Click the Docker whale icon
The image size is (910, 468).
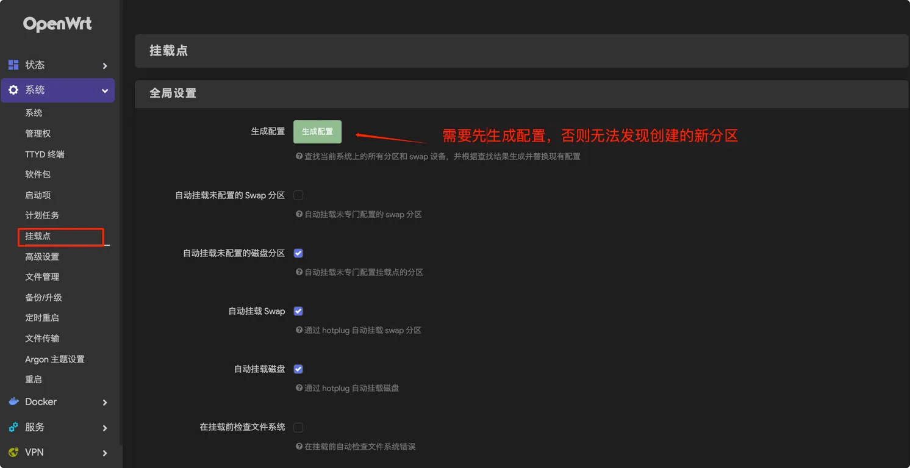pyautogui.click(x=13, y=401)
